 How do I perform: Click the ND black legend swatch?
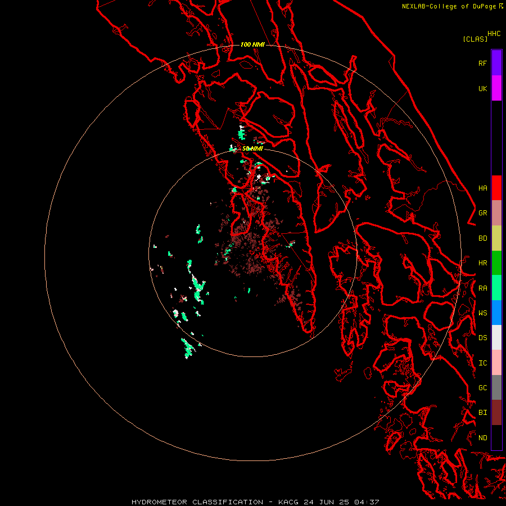tap(496, 437)
